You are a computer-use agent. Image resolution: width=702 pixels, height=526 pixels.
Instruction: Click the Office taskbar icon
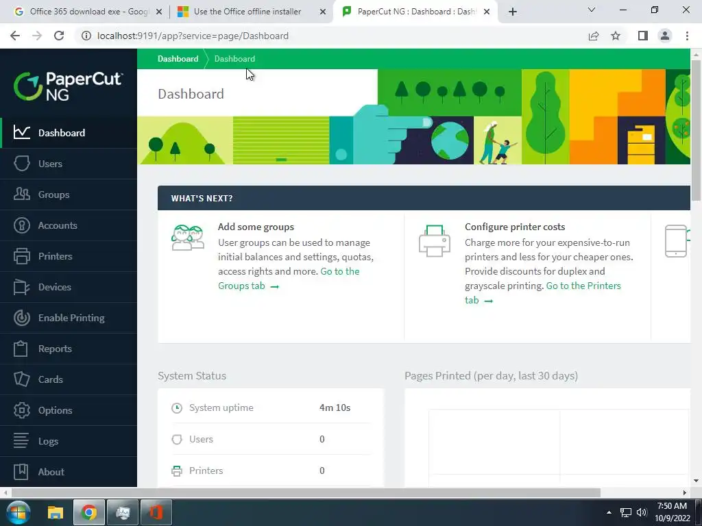point(156,512)
